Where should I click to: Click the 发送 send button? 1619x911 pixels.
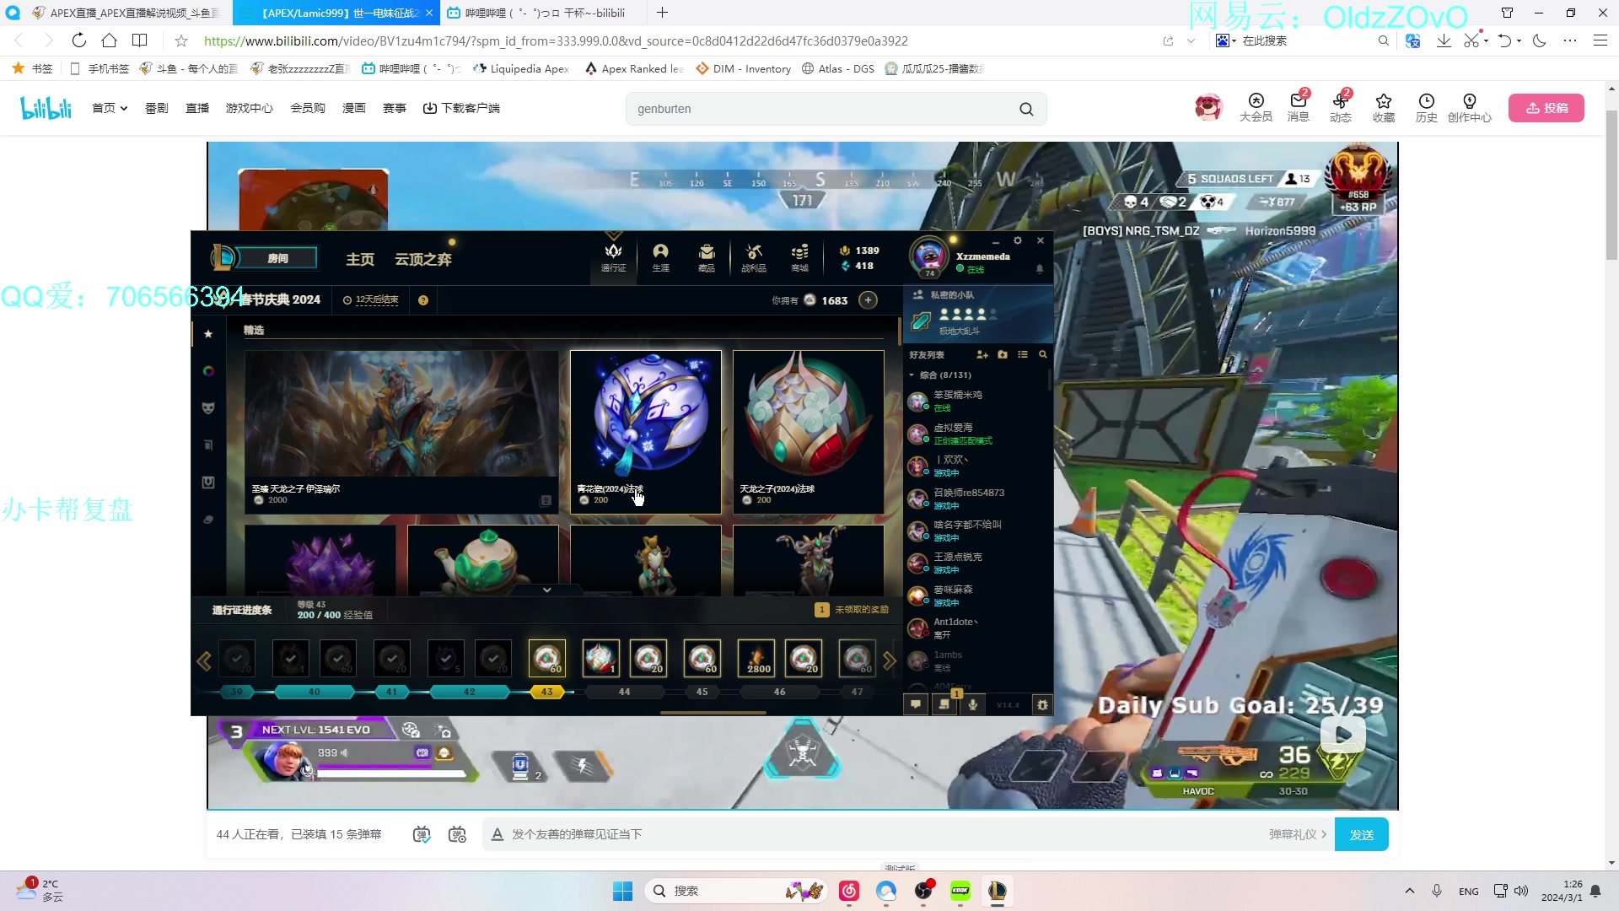(1362, 834)
